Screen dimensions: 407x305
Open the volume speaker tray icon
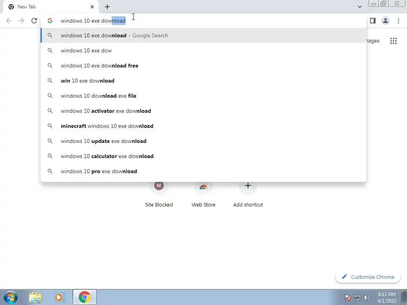pos(367,297)
